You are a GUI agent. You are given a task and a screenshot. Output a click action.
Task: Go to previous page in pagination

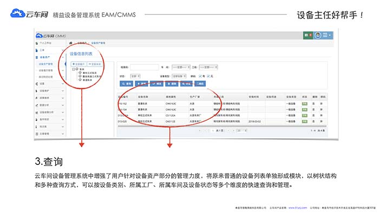(205, 130)
